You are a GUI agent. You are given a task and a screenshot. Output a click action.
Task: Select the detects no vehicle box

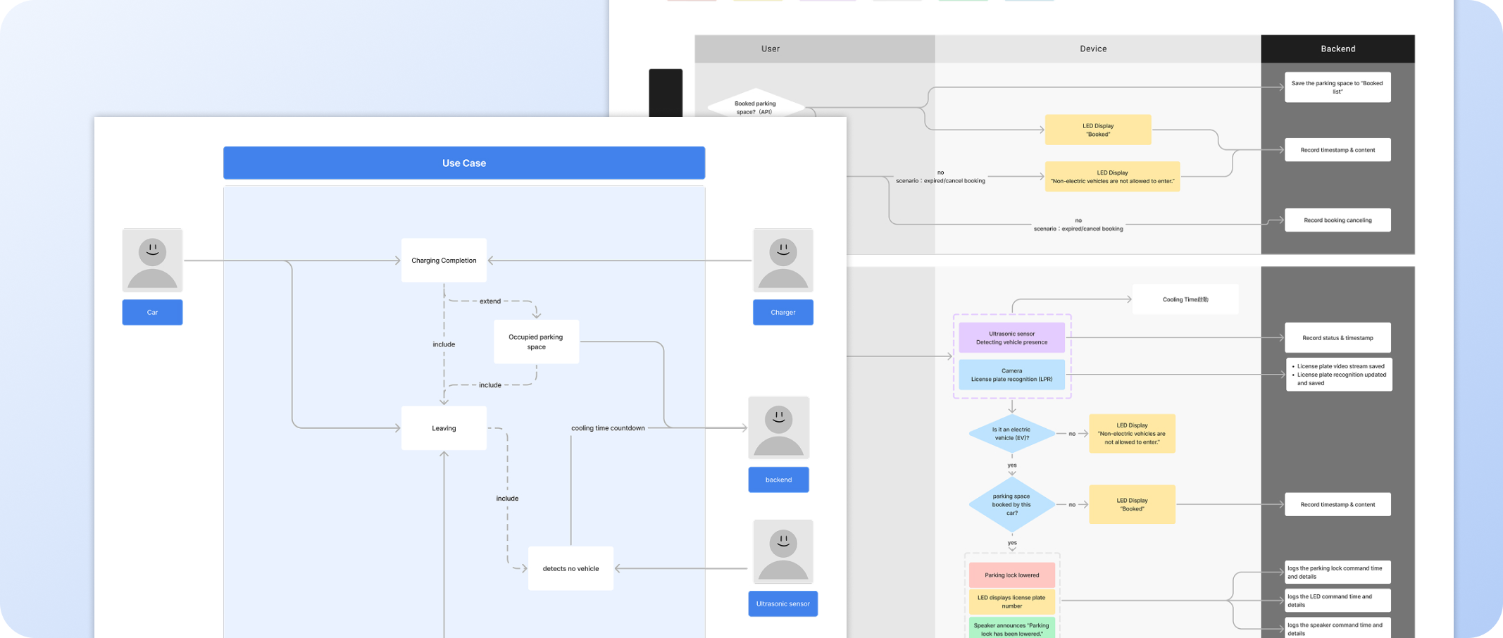(570, 568)
